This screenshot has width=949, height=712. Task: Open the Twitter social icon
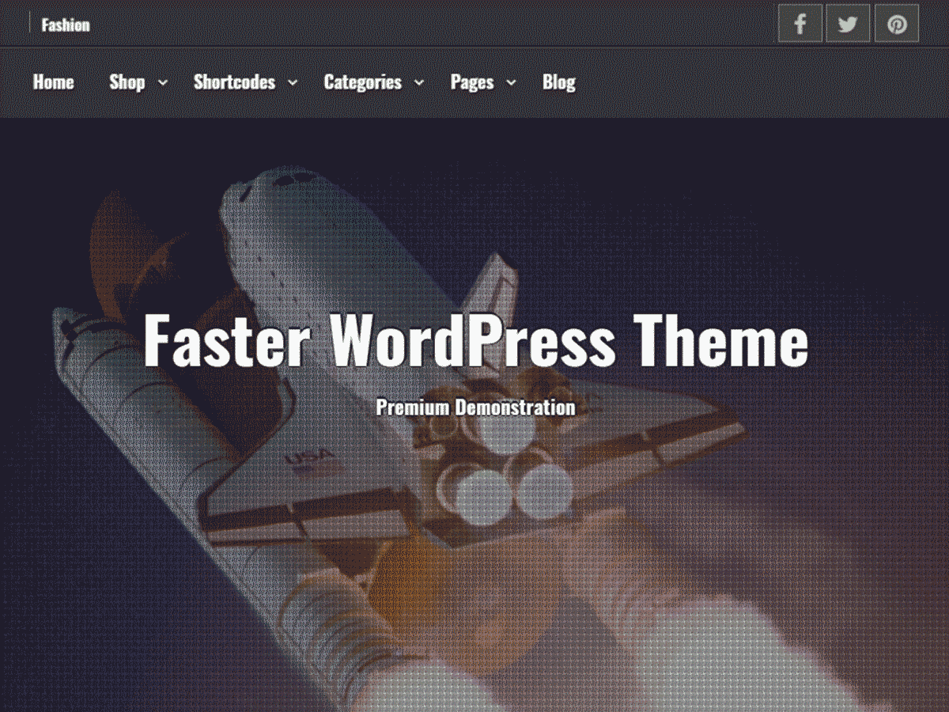[x=849, y=23]
